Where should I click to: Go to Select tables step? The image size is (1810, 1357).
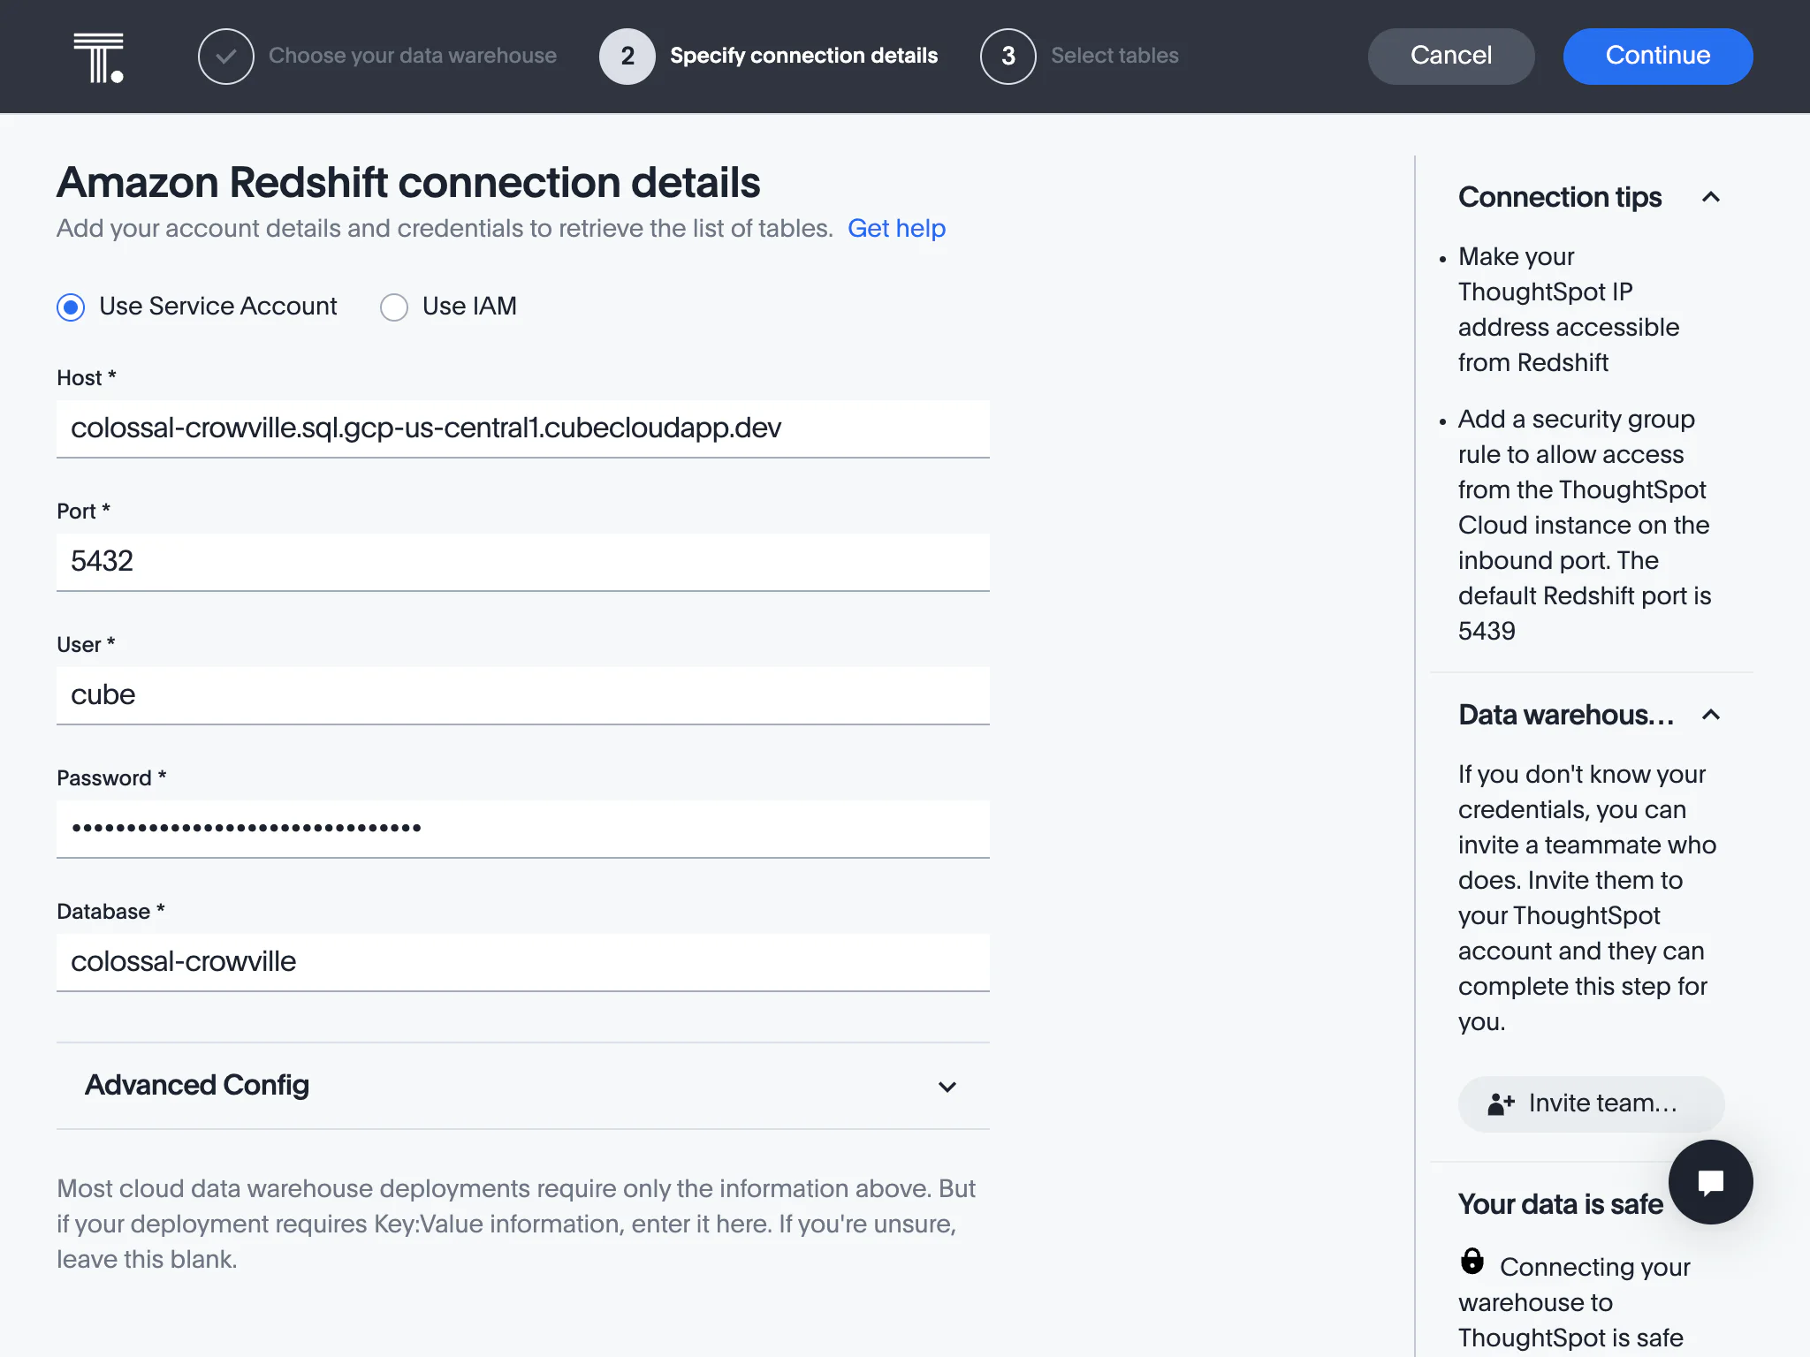coord(1114,56)
